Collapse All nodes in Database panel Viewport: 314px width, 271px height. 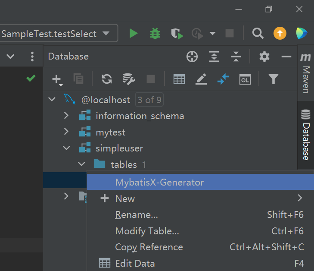[236, 57]
